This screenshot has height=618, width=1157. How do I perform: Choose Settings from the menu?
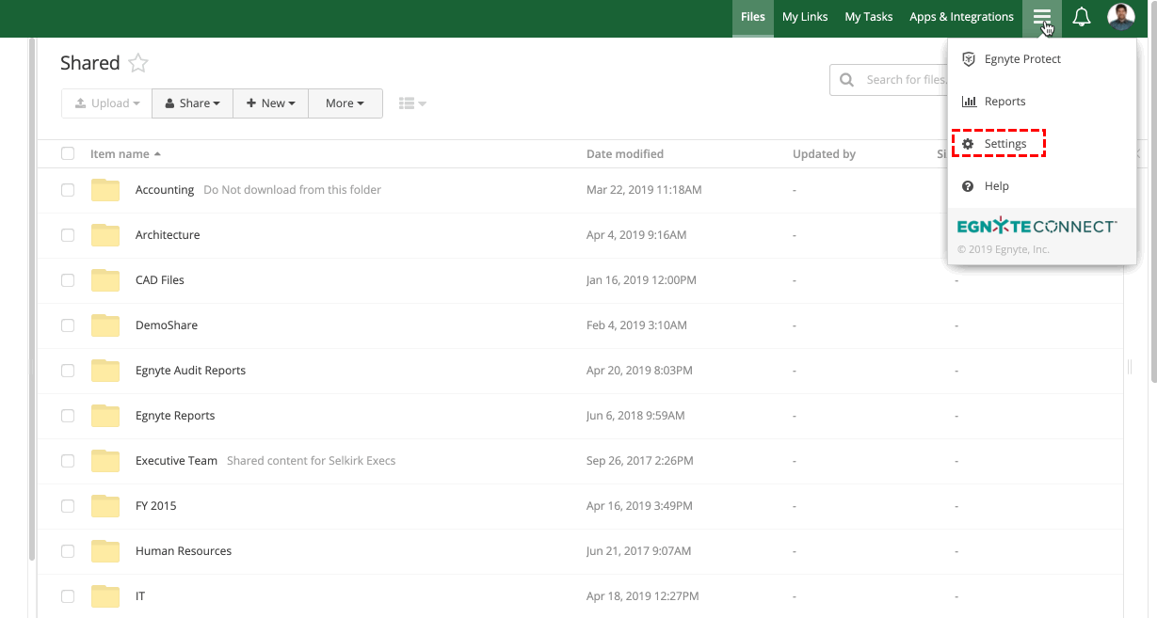pos(1004,144)
